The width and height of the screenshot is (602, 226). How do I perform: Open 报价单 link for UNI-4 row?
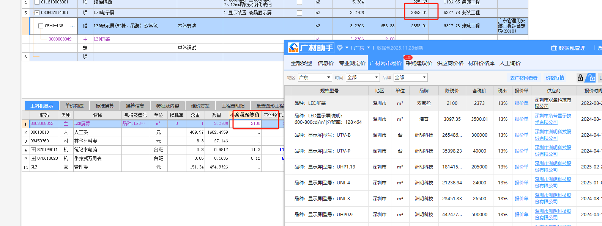(521, 182)
